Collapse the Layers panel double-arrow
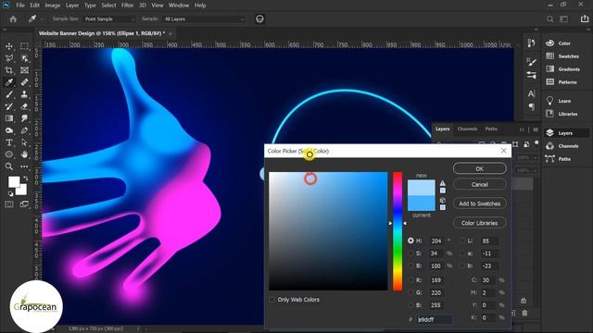The image size is (593, 333). [x=522, y=129]
